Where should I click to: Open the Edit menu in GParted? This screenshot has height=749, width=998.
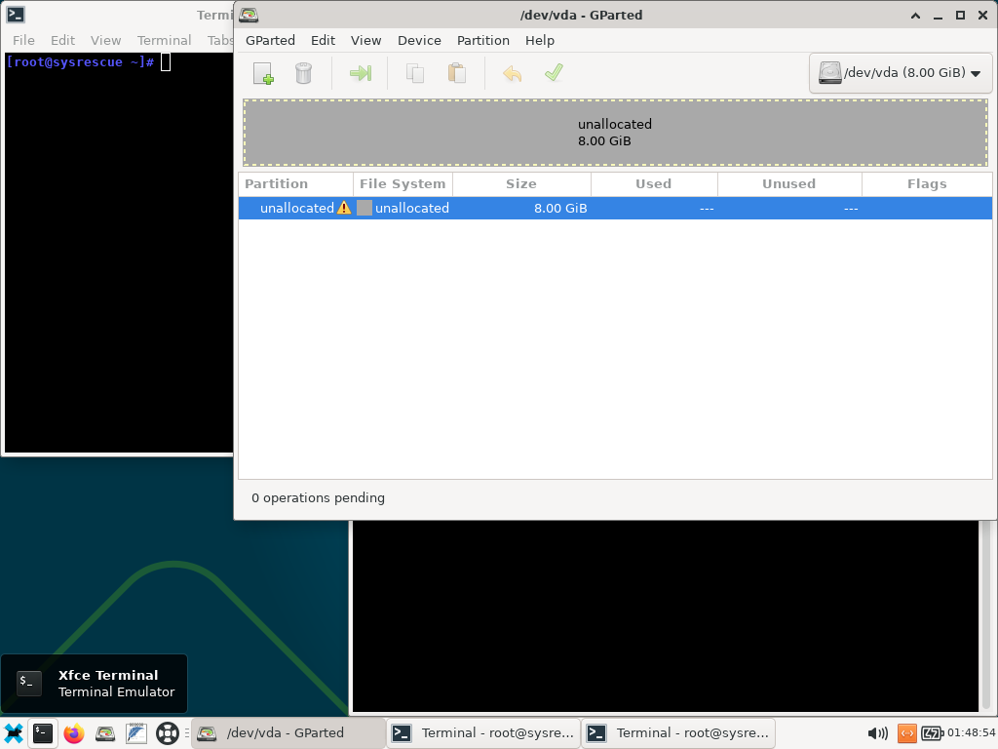[323, 40]
